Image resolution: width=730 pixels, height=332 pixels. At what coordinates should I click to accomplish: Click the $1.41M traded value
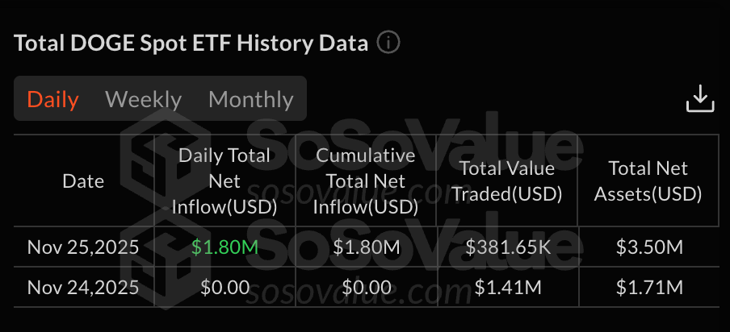coord(507,287)
